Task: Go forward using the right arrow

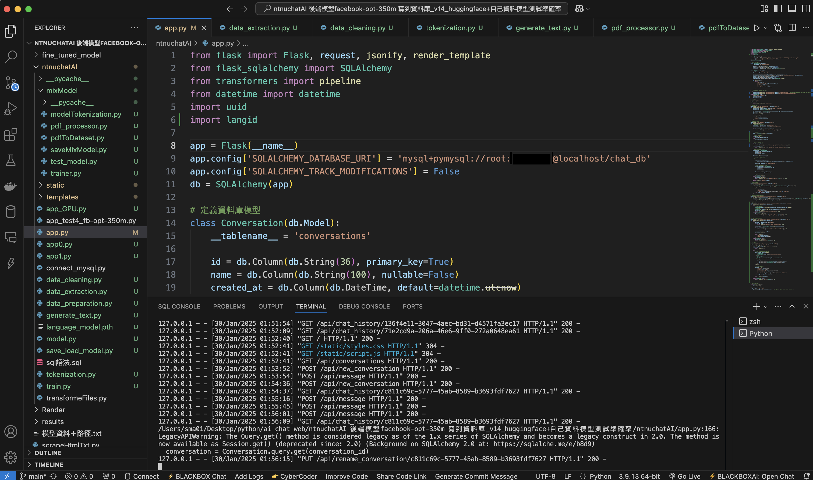Action: (244, 9)
